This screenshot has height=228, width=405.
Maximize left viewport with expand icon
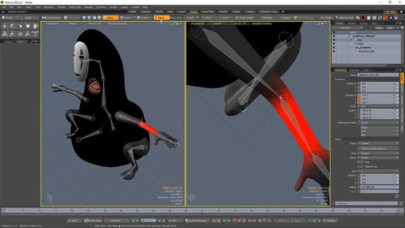[x=174, y=23]
